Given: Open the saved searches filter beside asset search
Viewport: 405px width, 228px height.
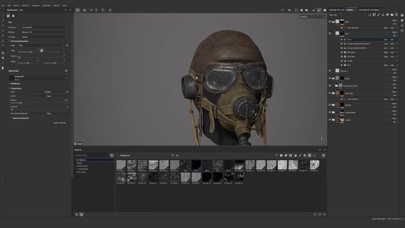Looking at the screenshot, I should point(111,155).
